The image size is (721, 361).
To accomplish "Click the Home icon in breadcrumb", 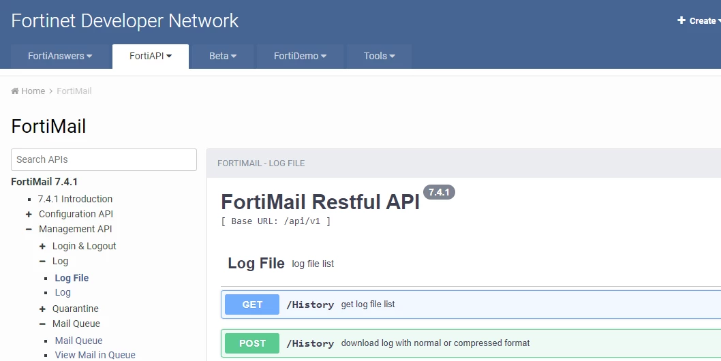I will (15, 91).
